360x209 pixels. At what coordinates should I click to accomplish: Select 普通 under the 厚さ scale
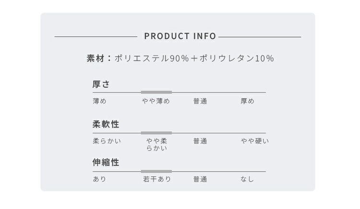tap(200, 101)
